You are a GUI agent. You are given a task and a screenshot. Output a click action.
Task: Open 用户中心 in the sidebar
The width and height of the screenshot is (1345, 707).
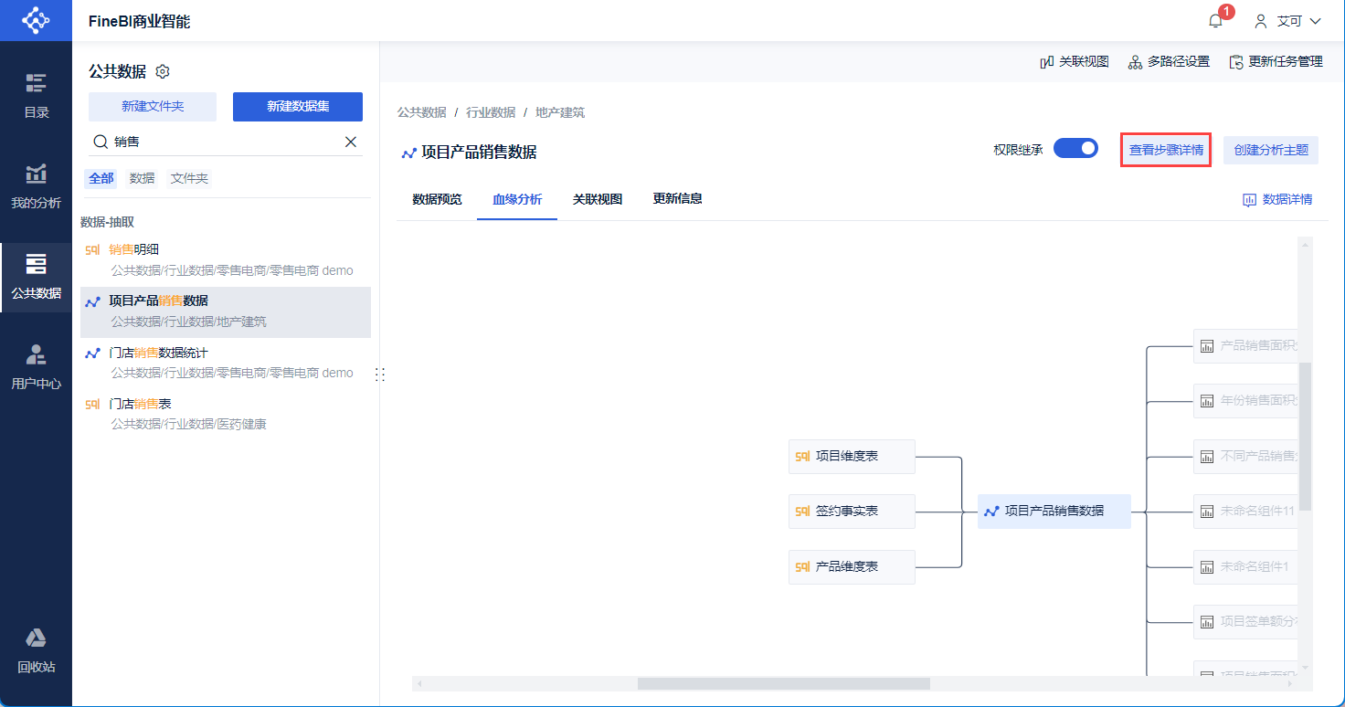pos(36,368)
